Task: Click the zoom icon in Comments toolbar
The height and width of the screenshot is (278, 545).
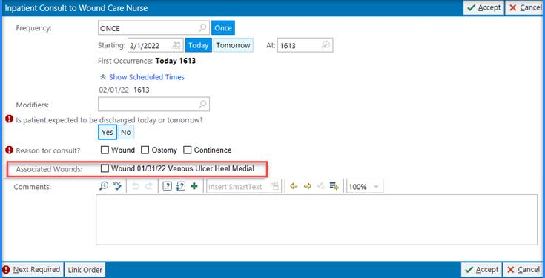Action: pyautogui.click(x=104, y=186)
